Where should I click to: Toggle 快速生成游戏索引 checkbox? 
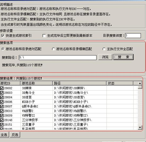pos(3,36)
